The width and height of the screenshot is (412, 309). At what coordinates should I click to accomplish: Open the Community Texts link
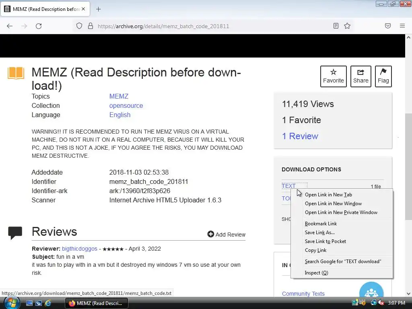coord(303,294)
